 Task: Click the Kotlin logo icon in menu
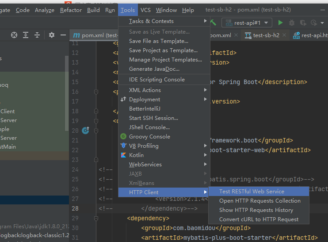coord(123,155)
